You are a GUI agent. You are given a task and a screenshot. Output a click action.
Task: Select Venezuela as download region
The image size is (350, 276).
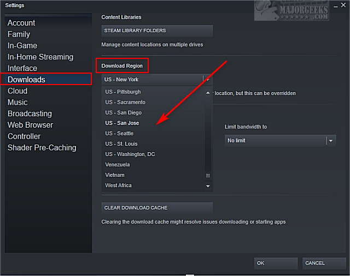point(154,165)
